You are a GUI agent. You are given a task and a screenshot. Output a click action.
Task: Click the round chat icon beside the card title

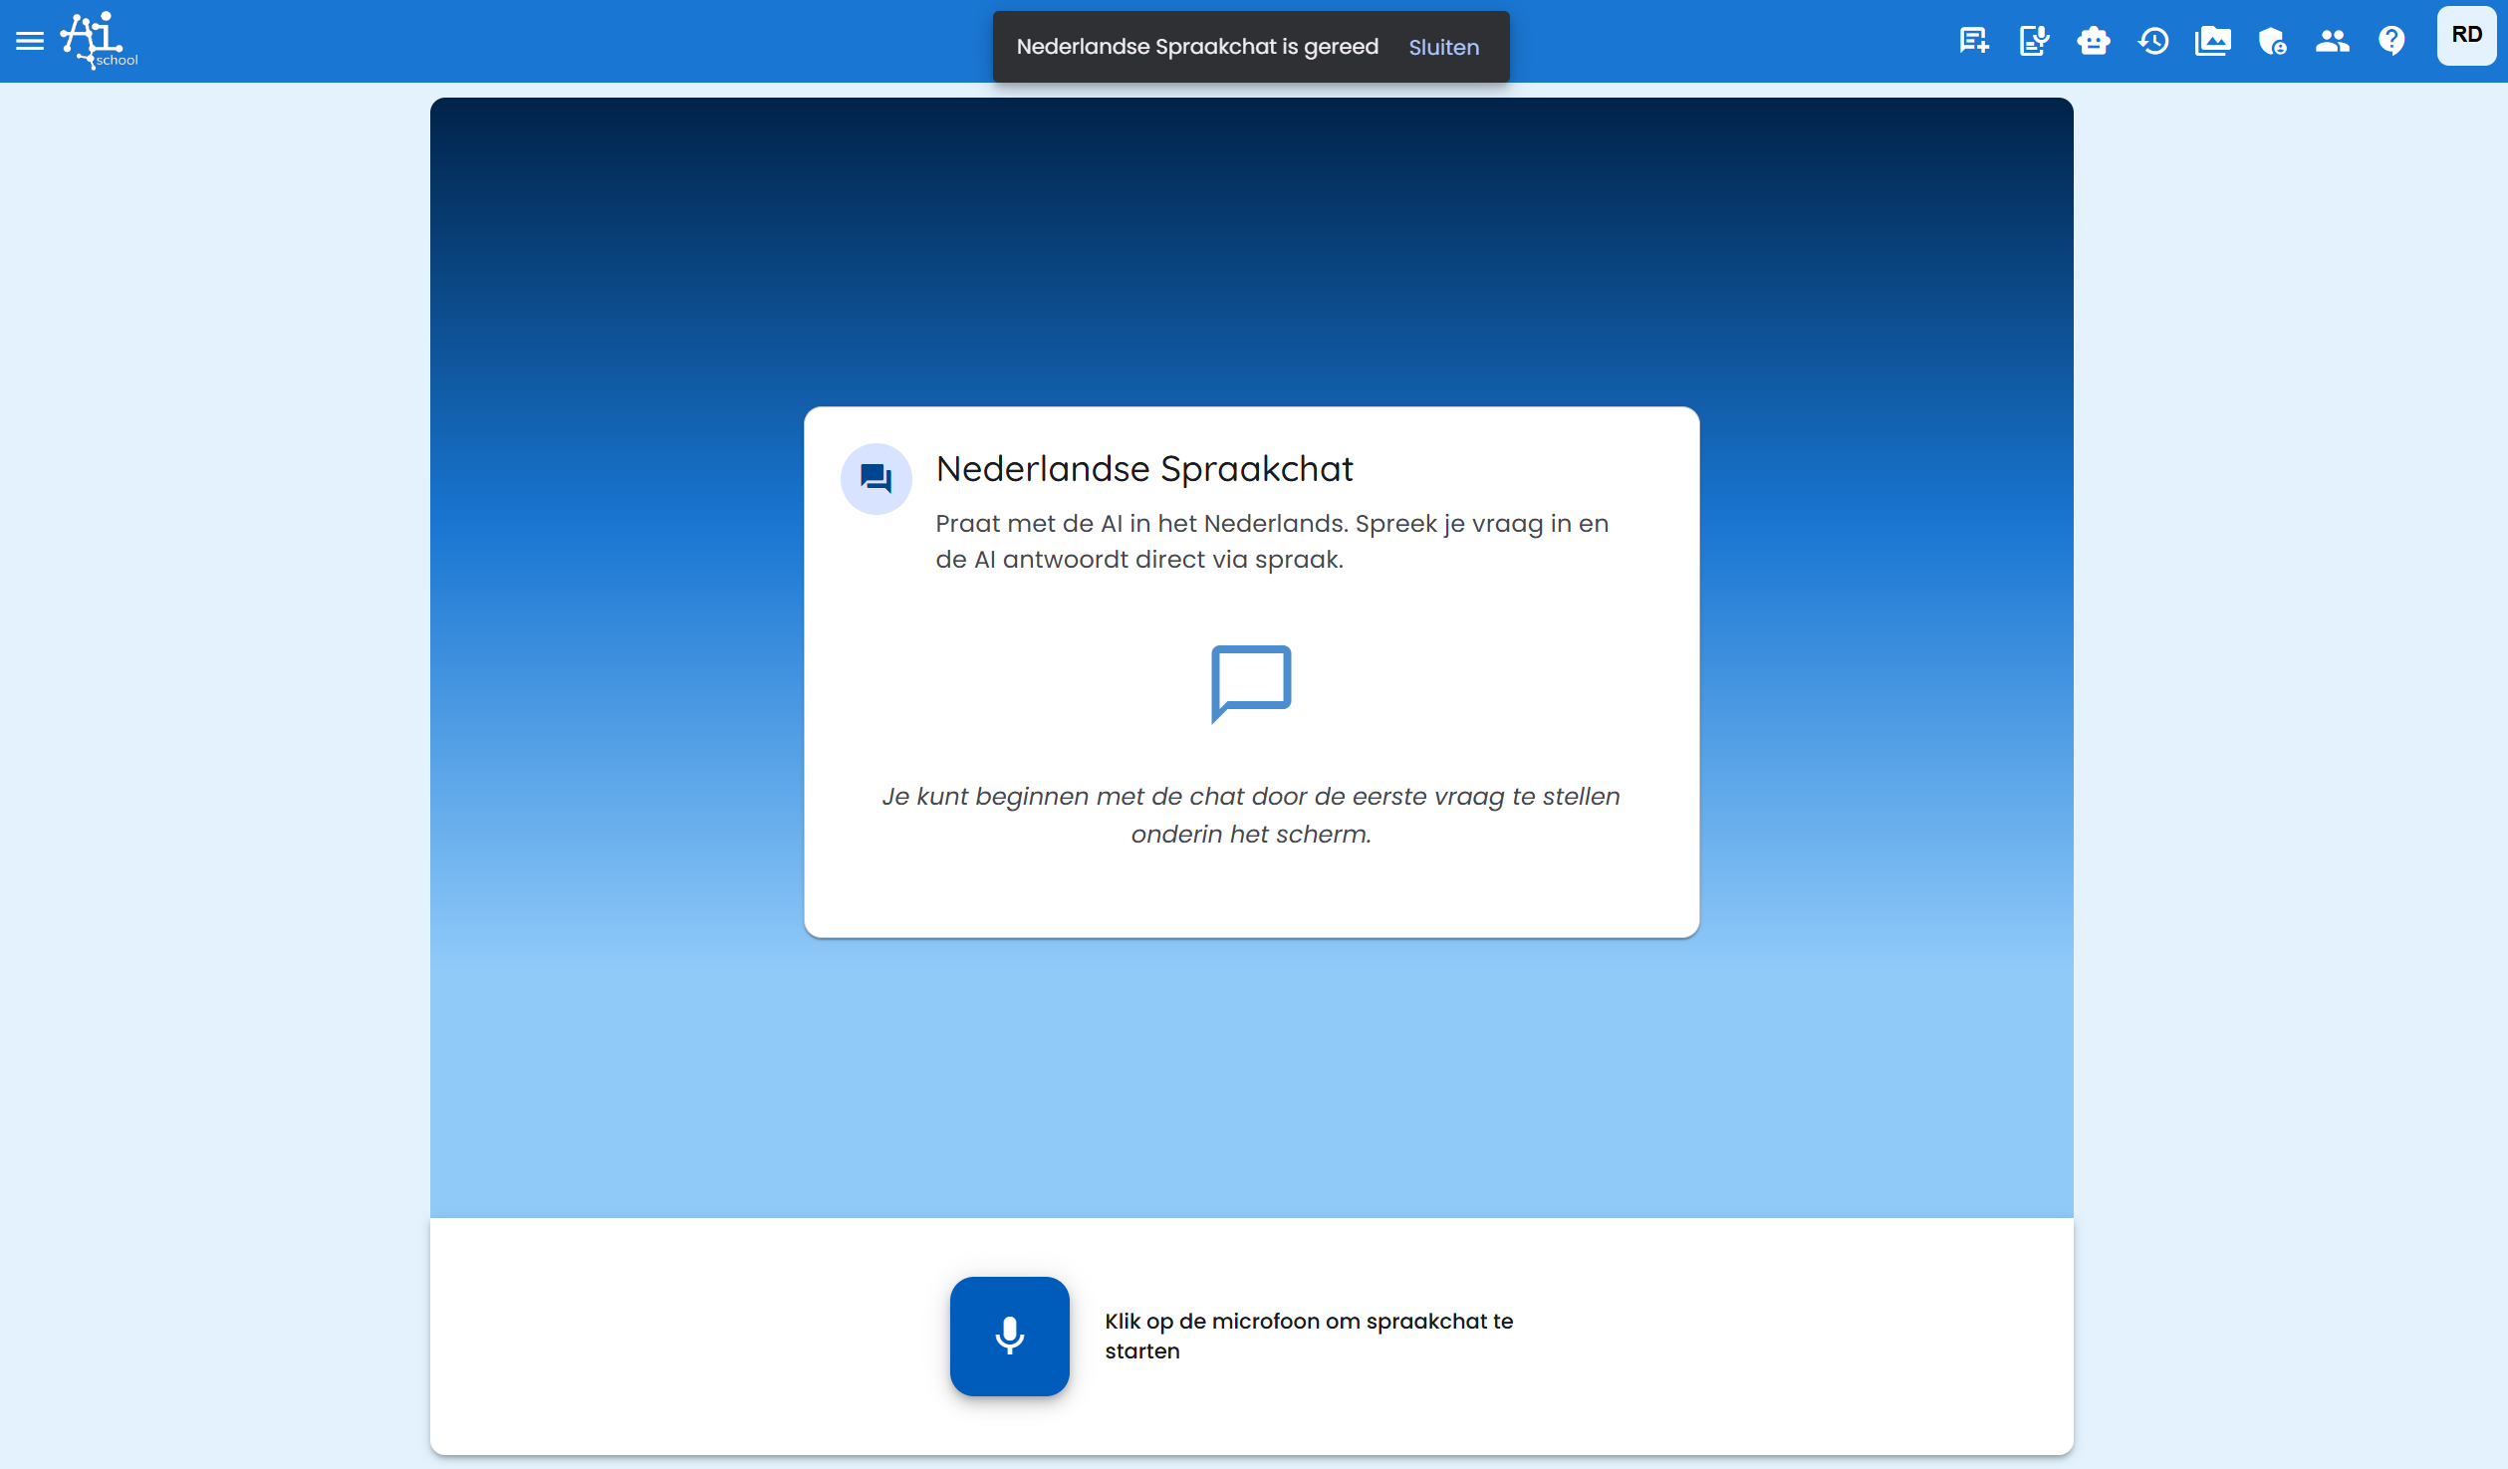pyautogui.click(x=876, y=479)
